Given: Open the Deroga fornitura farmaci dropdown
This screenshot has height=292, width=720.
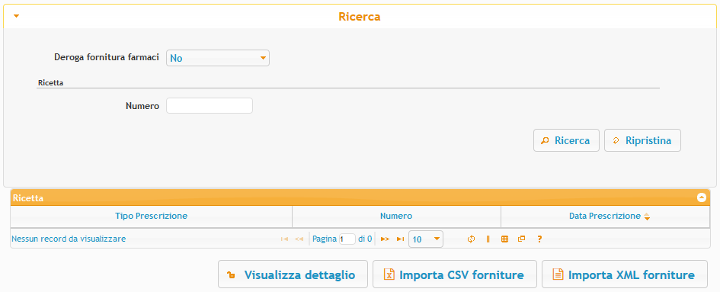Looking at the screenshot, I should tap(218, 58).
